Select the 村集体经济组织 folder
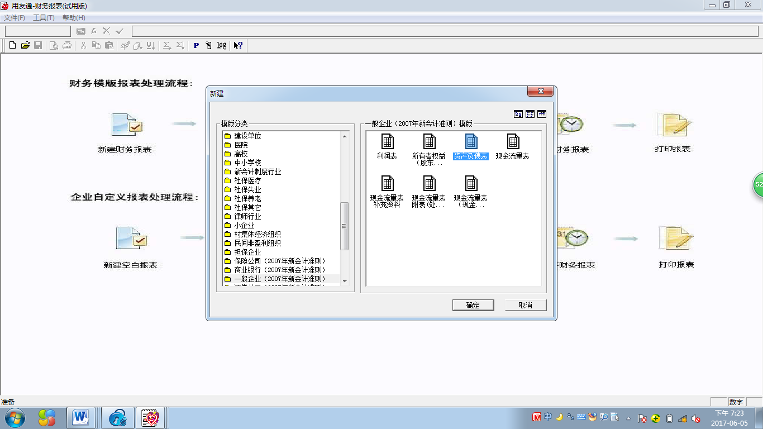 tap(253, 234)
